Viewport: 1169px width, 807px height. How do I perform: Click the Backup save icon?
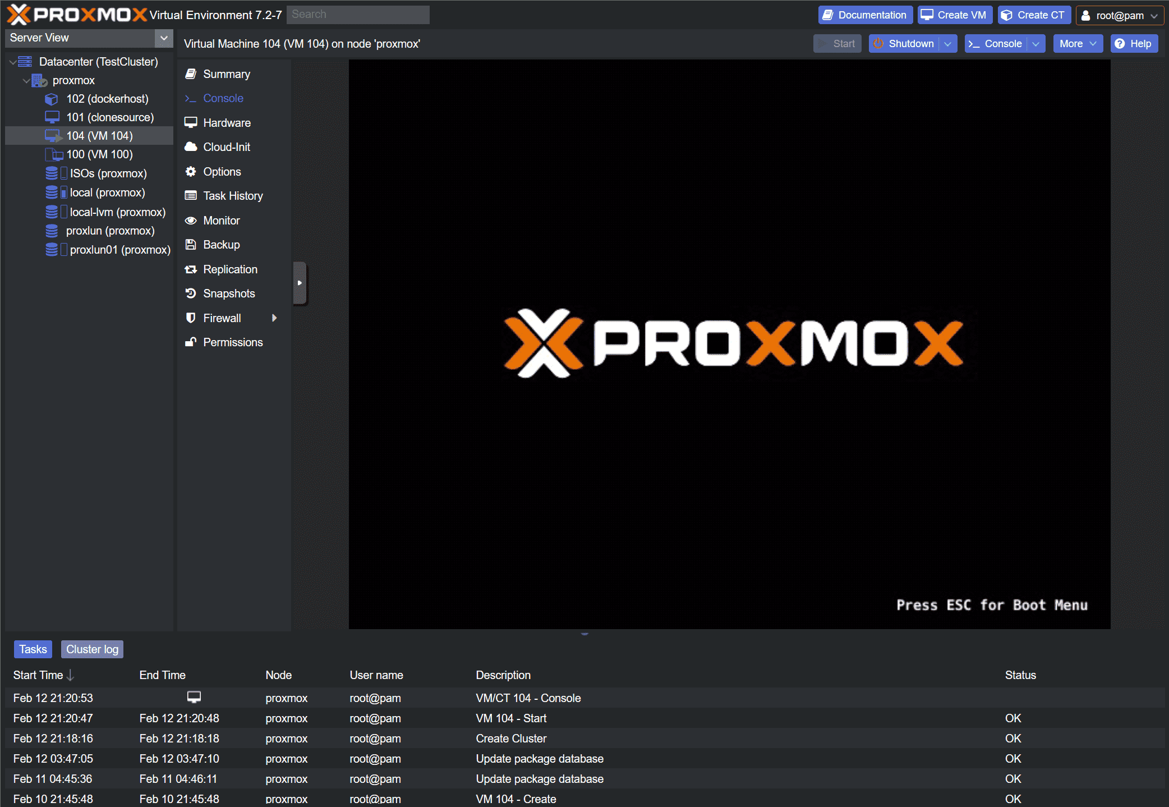pos(191,245)
